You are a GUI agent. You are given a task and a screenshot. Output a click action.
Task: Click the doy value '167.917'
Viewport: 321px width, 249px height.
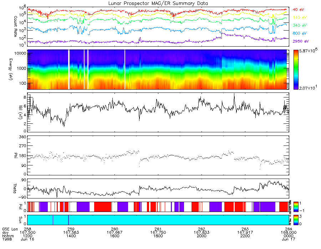245,233
